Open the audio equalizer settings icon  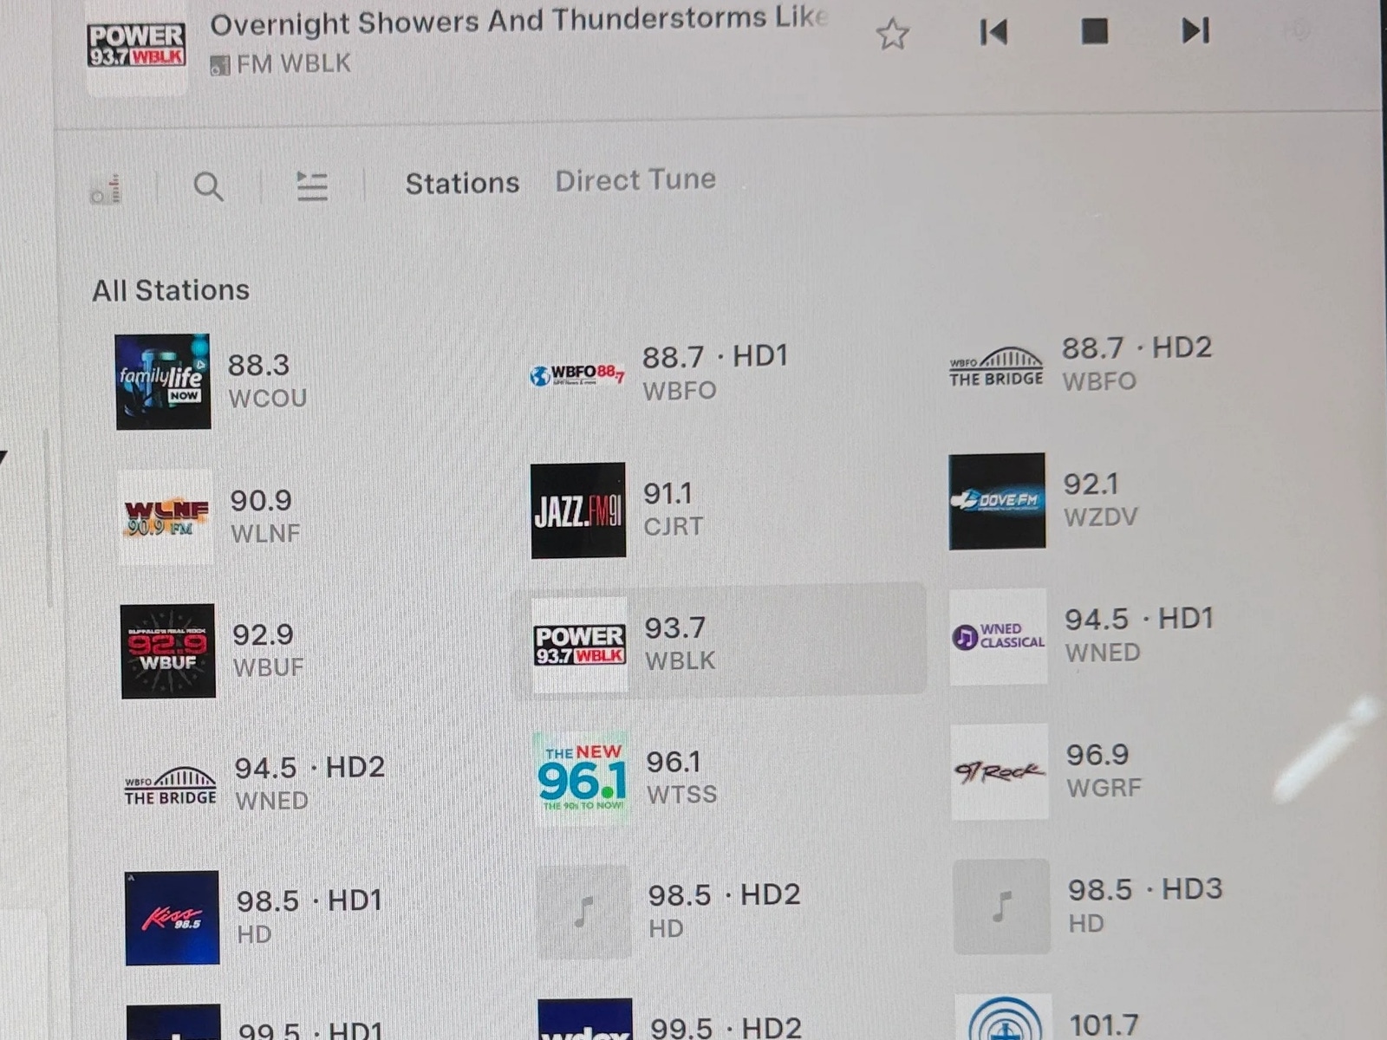click(x=106, y=190)
